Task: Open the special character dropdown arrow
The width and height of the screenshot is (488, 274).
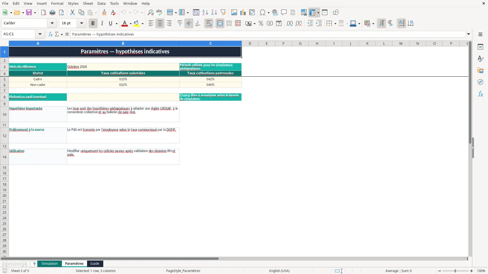Action: [x=269, y=13]
